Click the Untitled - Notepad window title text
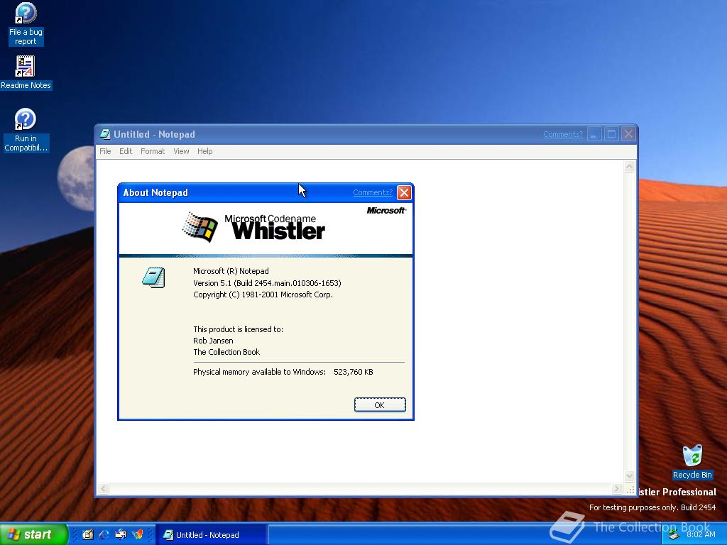This screenshot has width=727, height=545. [x=154, y=134]
